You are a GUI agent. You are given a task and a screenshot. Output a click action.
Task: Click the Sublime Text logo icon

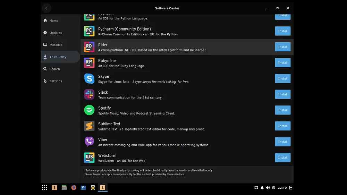click(x=89, y=126)
